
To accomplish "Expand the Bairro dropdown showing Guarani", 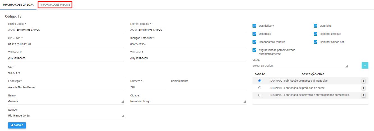I will (66, 101).
